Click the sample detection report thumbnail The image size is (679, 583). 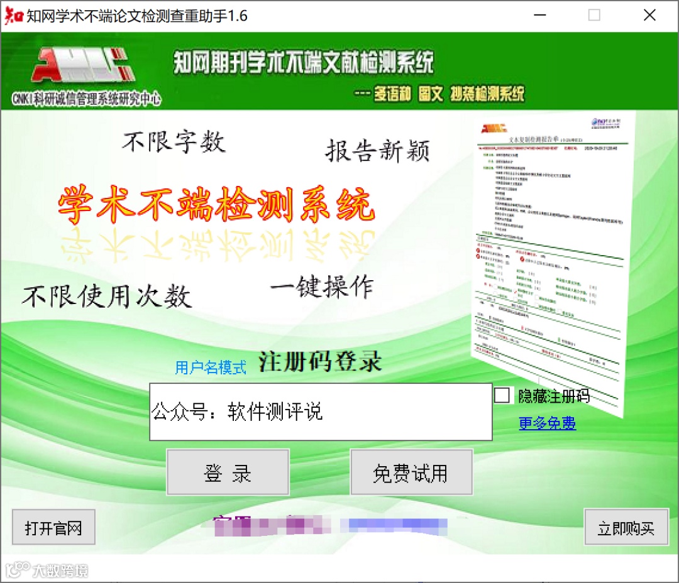pyautogui.click(x=552, y=264)
